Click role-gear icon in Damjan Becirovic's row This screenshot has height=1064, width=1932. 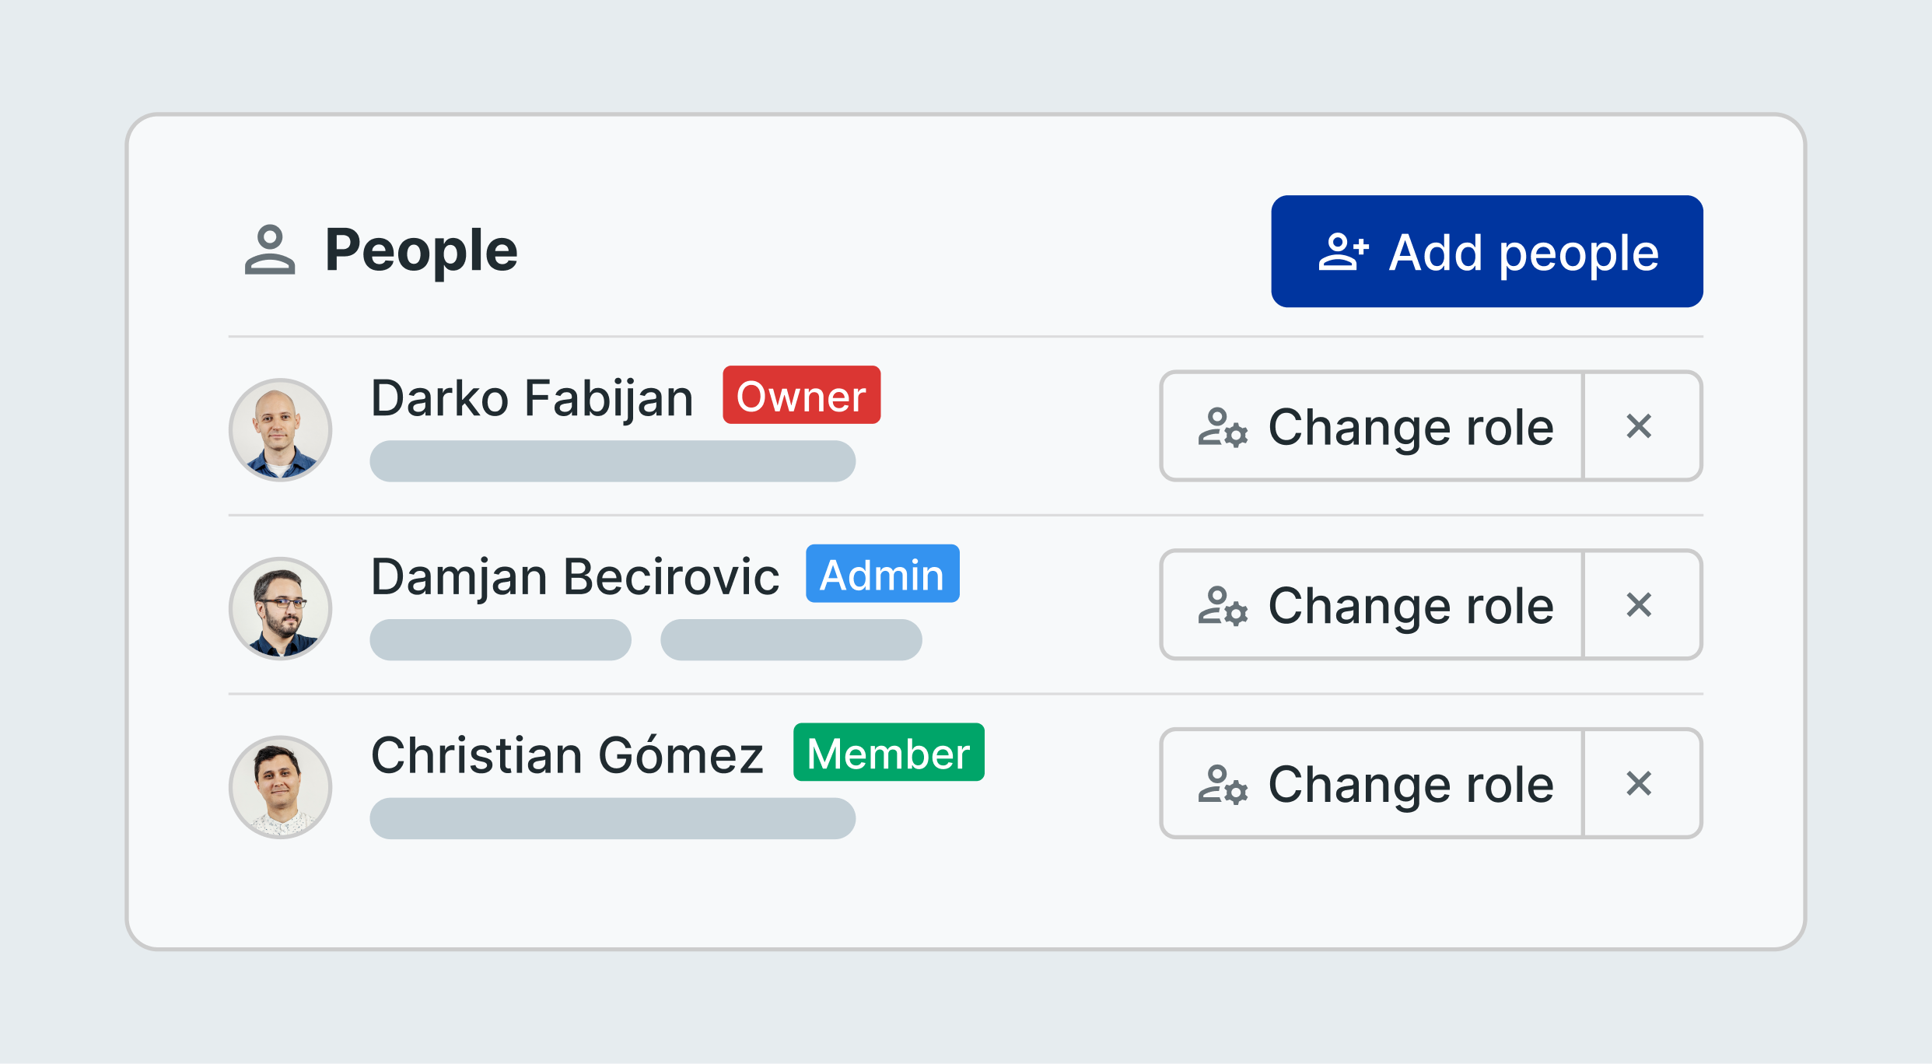point(1223,606)
